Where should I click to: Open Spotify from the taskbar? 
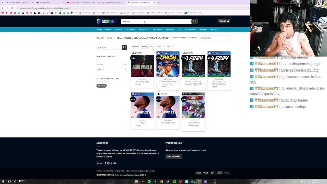pyautogui.click(x=149, y=181)
